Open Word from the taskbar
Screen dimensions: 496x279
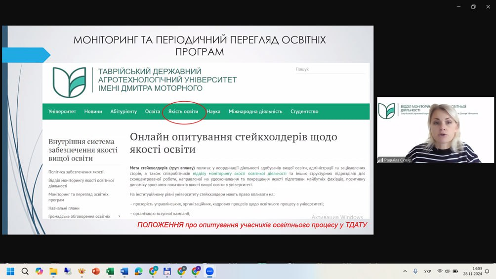(124, 271)
